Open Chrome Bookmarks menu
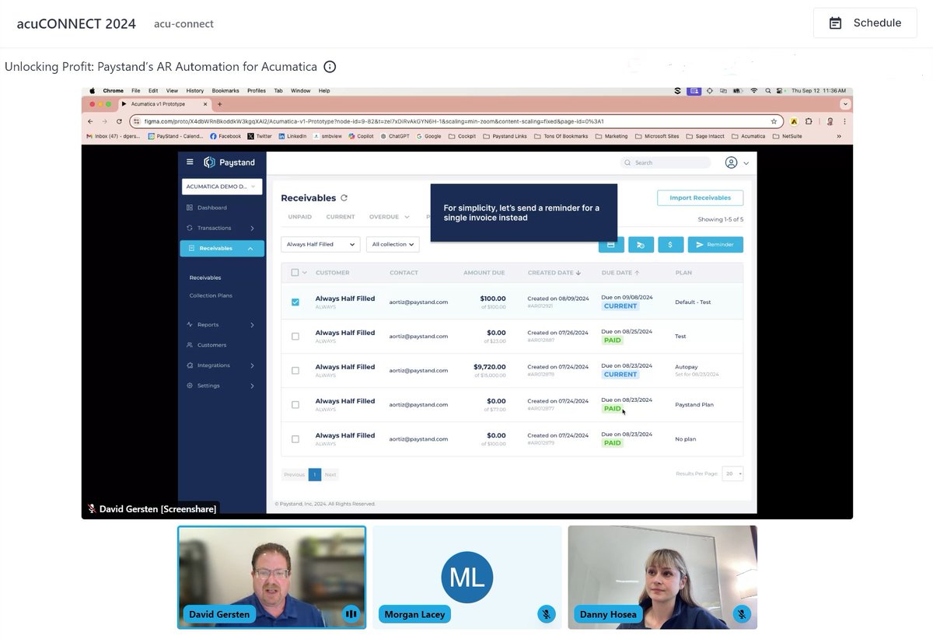 tap(225, 91)
